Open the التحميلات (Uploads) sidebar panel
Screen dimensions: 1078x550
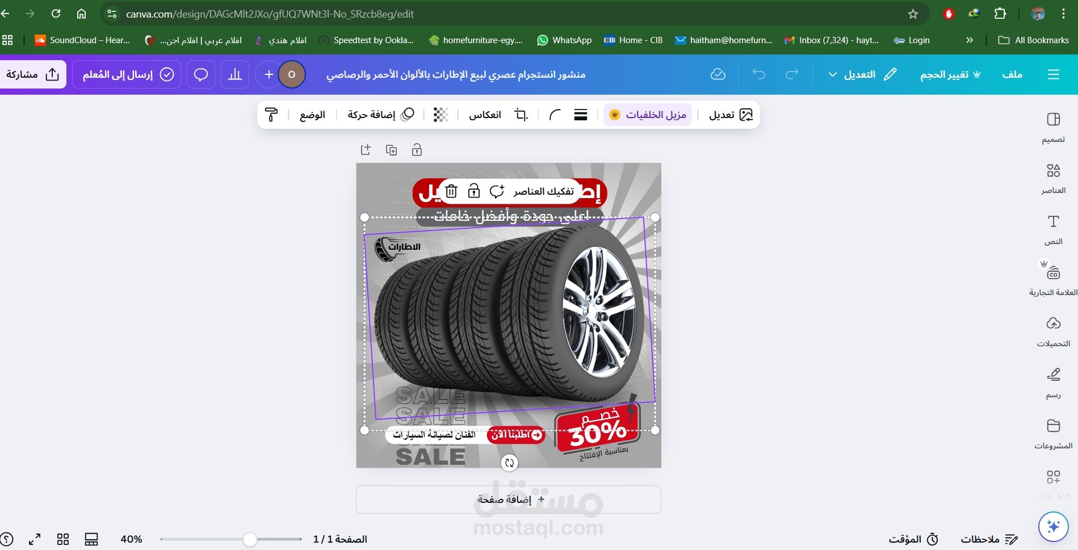pos(1053,331)
